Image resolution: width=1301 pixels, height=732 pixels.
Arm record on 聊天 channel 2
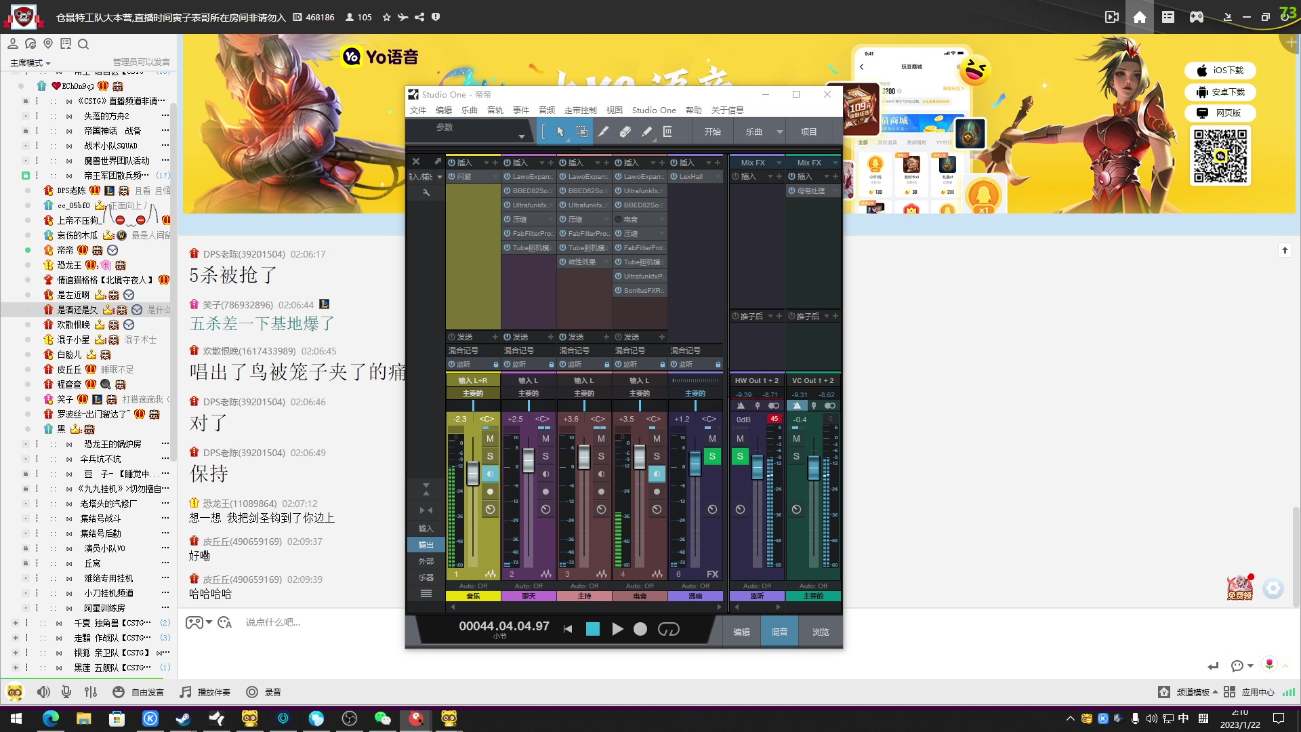[x=545, y=491]
